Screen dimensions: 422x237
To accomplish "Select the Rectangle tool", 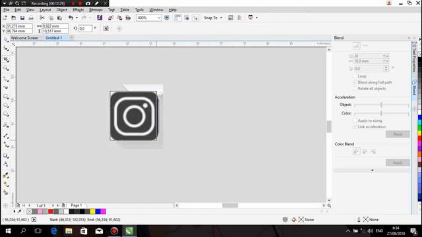I will point(6,97).
